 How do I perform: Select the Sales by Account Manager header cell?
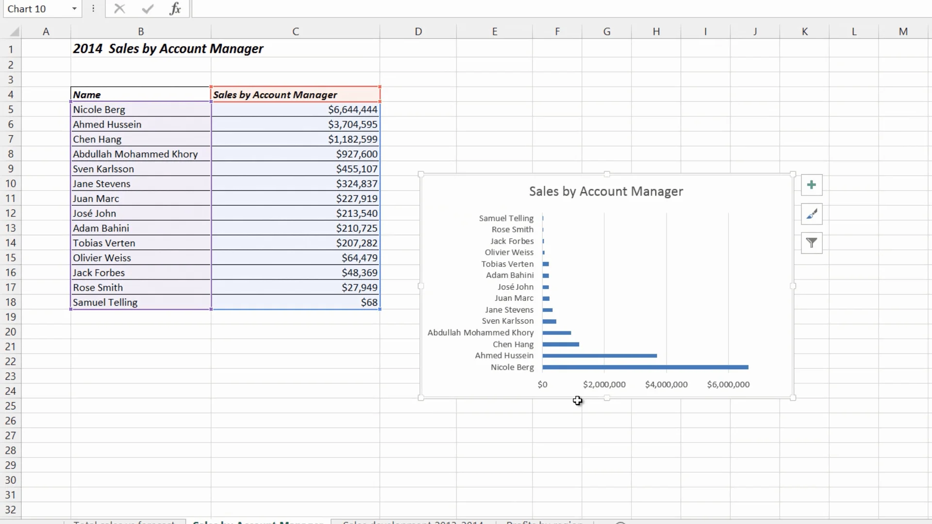click(296, 95)
